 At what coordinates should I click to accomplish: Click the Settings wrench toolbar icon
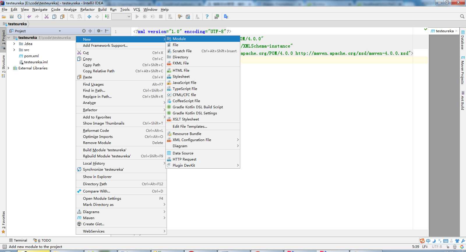(180, 17)
